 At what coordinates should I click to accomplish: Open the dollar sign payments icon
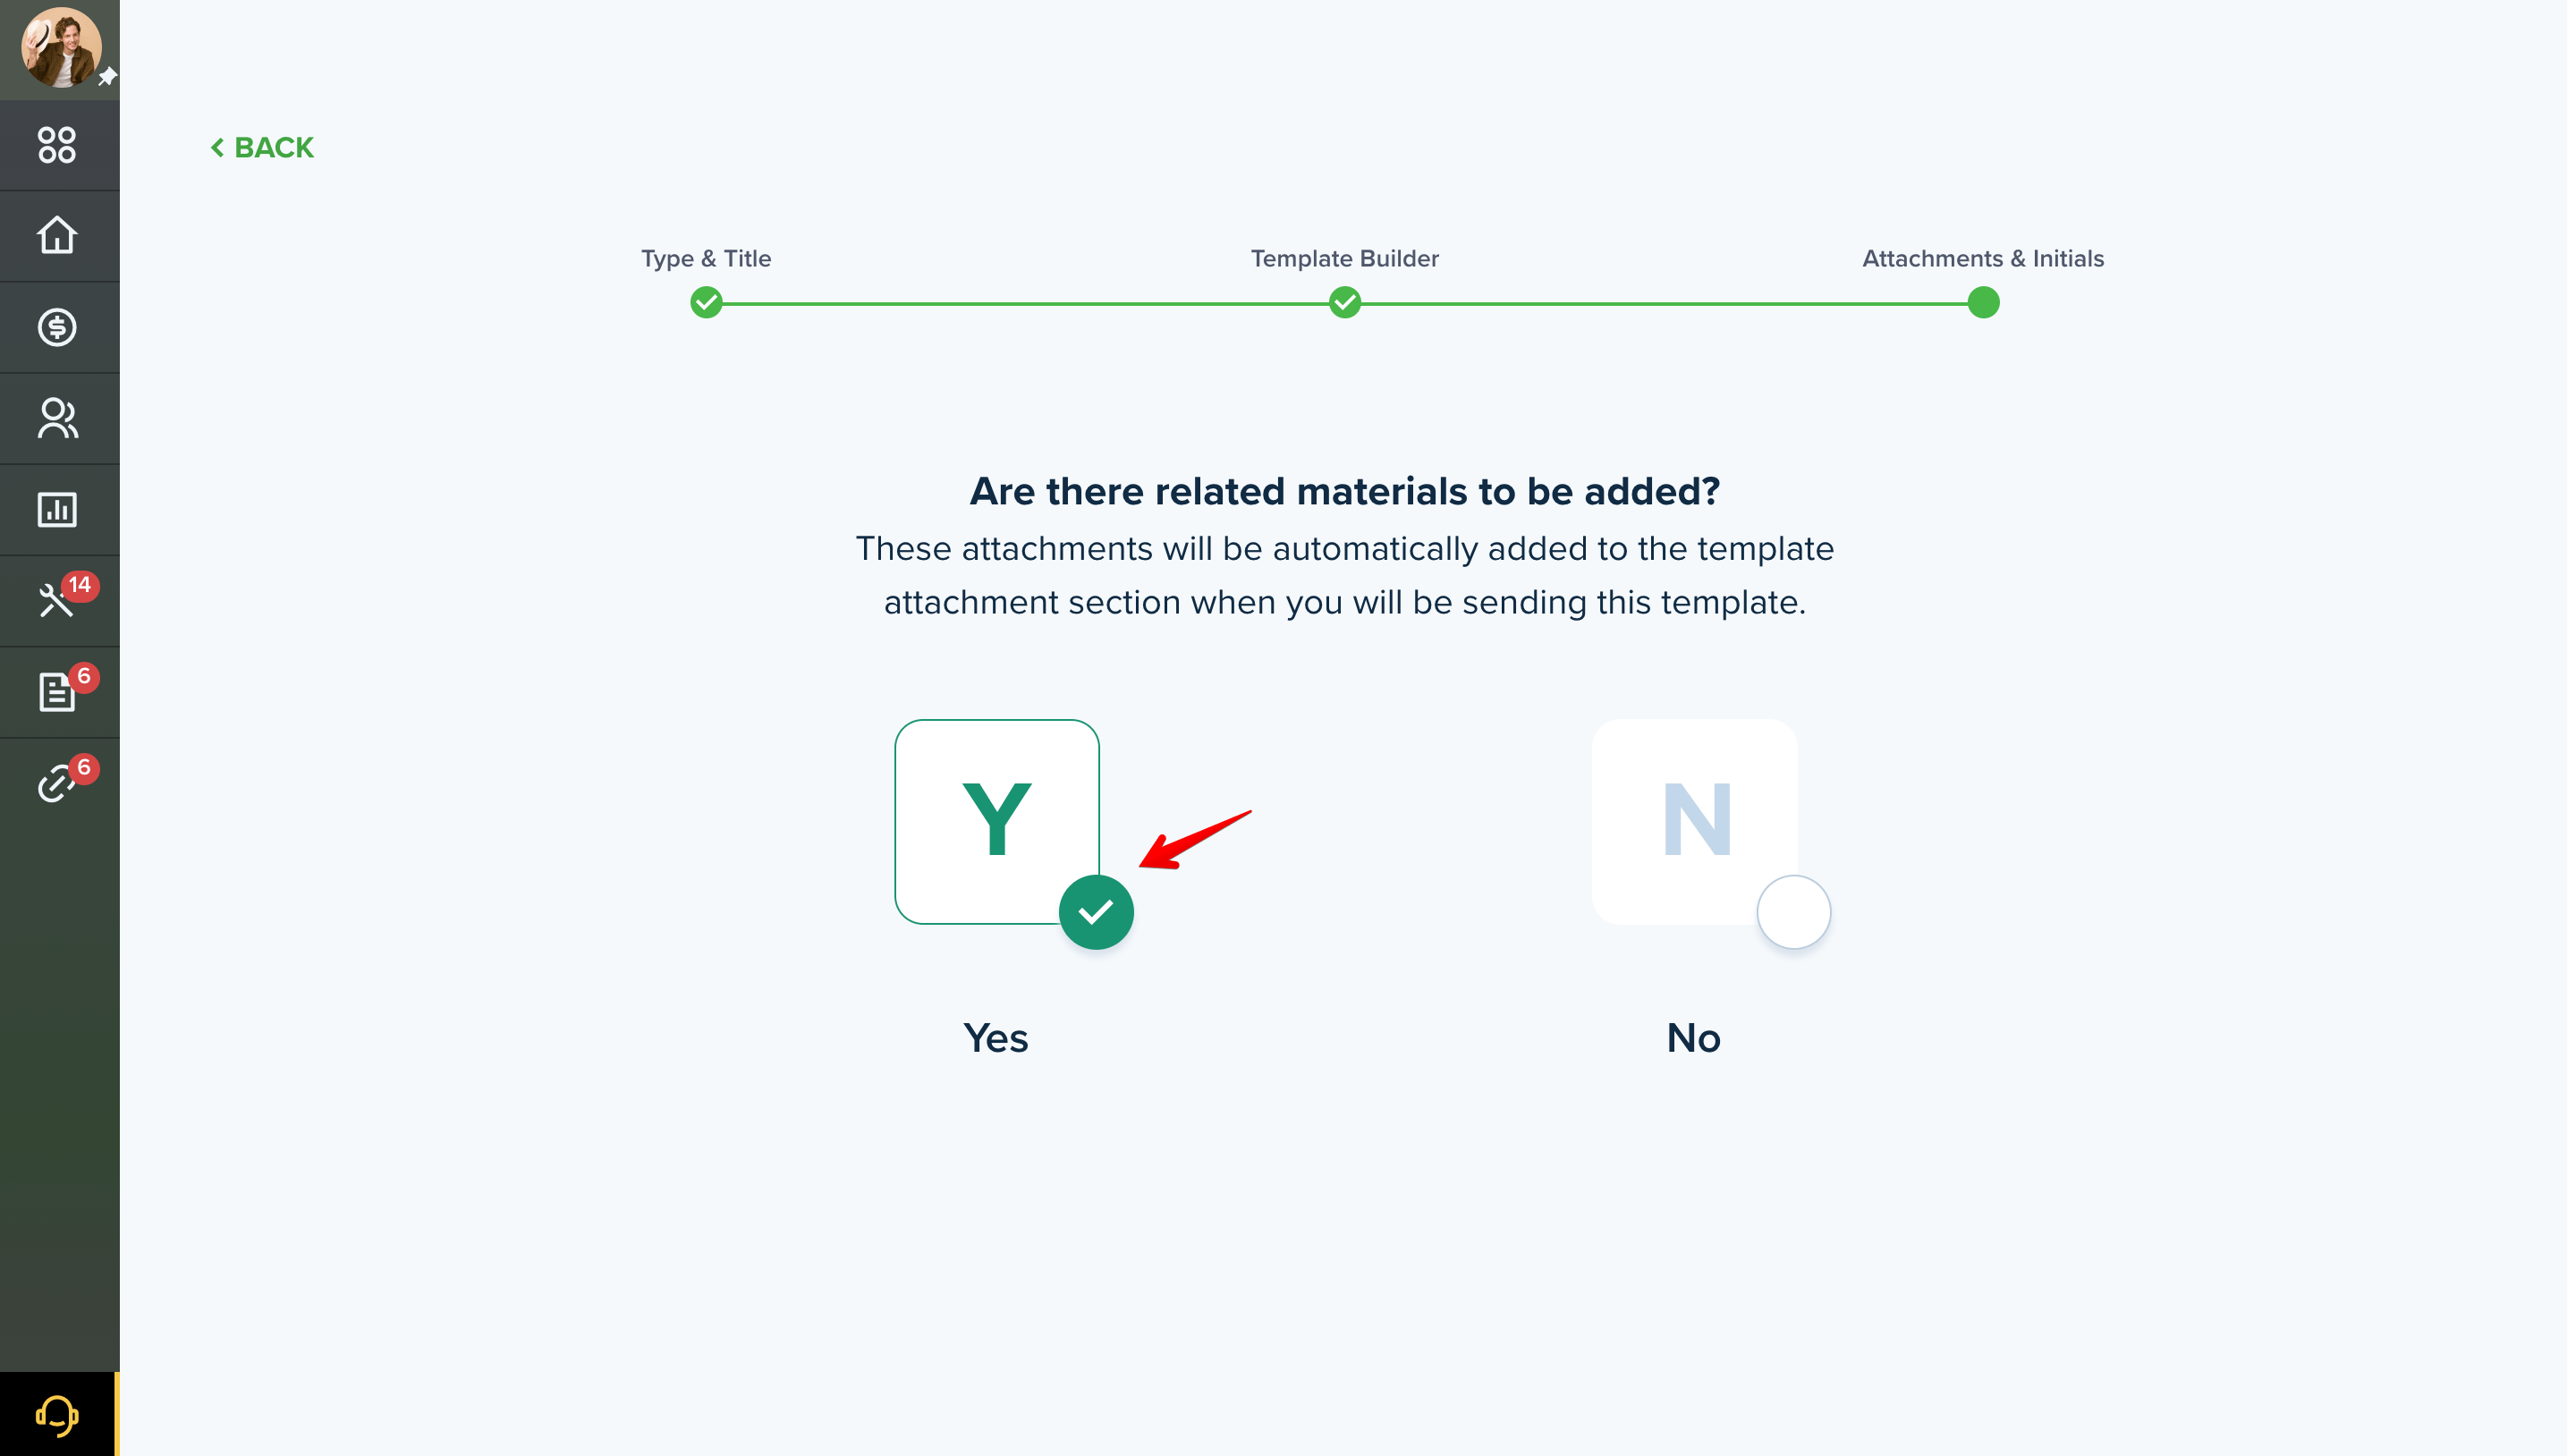pyautogui.click(x=57, y=327)
